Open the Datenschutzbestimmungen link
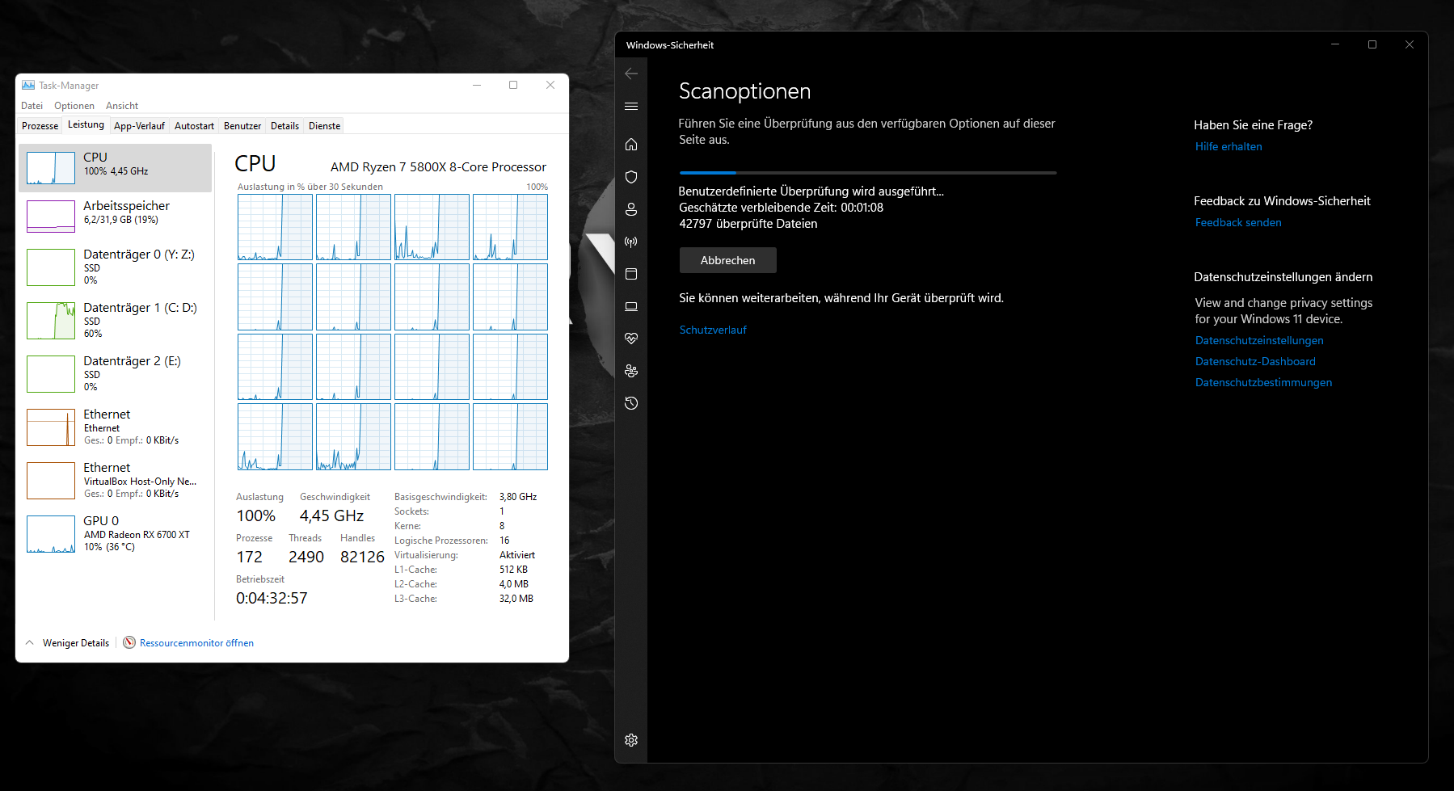Viewport: 1454px width, 791px height. coord(1263,382)
